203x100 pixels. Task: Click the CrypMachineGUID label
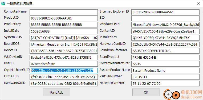point(17,70)
